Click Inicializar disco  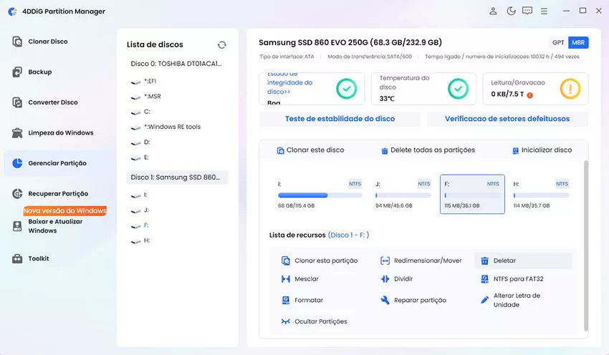[542, 150]
